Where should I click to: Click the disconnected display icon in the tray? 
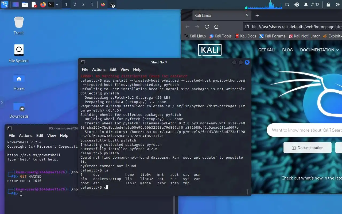click(x=287, y=5)
